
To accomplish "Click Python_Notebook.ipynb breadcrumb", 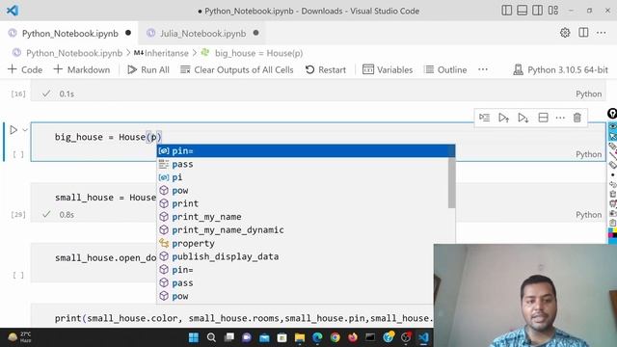I will pyautogui.click(x=67, y=53).
